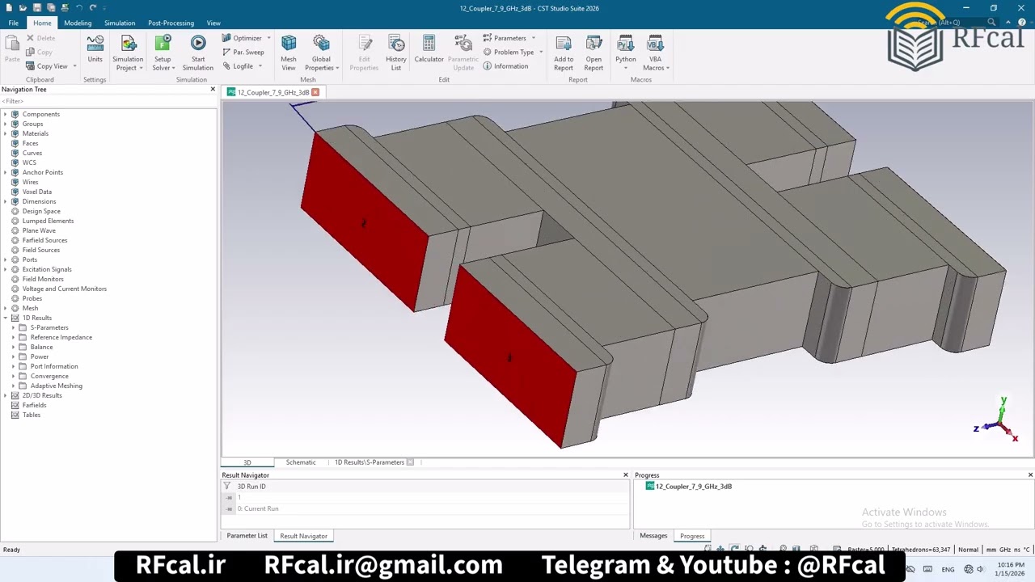Click the Save icon in quick access toolbar
The image size is (1035, 582).
point(36,8)
